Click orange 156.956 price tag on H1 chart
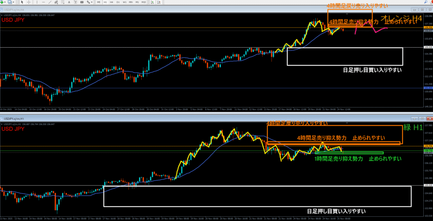Viewport: 433px width, 221px height. pyautogui.click(x=428, y=146)
